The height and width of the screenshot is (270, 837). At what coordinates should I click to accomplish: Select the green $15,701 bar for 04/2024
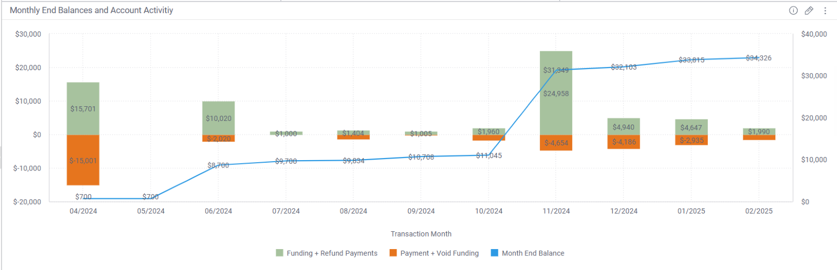[x=83, y=108]
